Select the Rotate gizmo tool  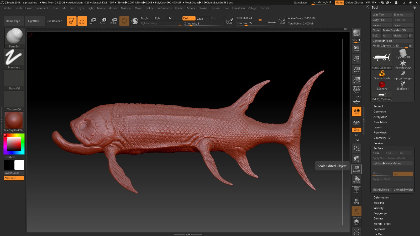click(114, 21)
